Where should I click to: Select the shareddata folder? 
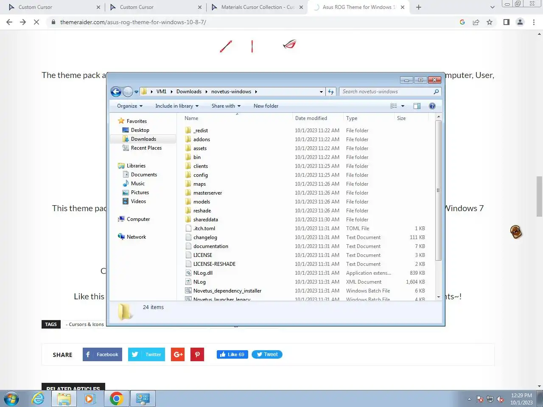pyautogui.click(x=205, y=220)
